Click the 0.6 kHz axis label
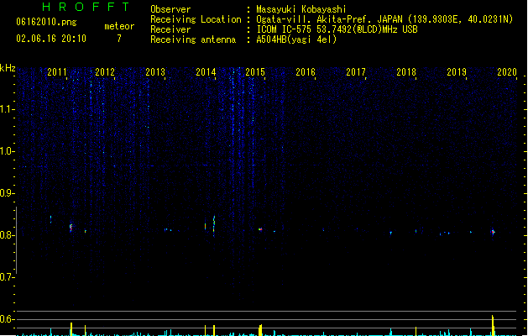 [x=7, y=319]
